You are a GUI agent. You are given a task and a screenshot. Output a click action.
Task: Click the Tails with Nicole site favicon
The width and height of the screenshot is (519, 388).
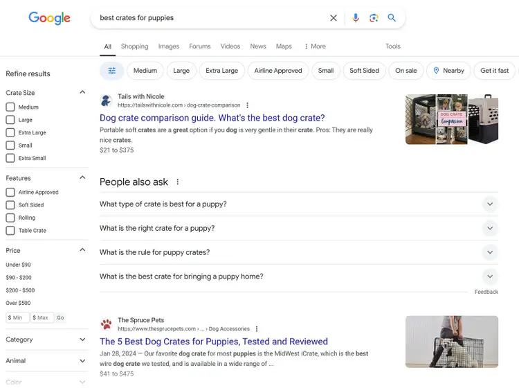pyautogui.click(x=107, y=100)
